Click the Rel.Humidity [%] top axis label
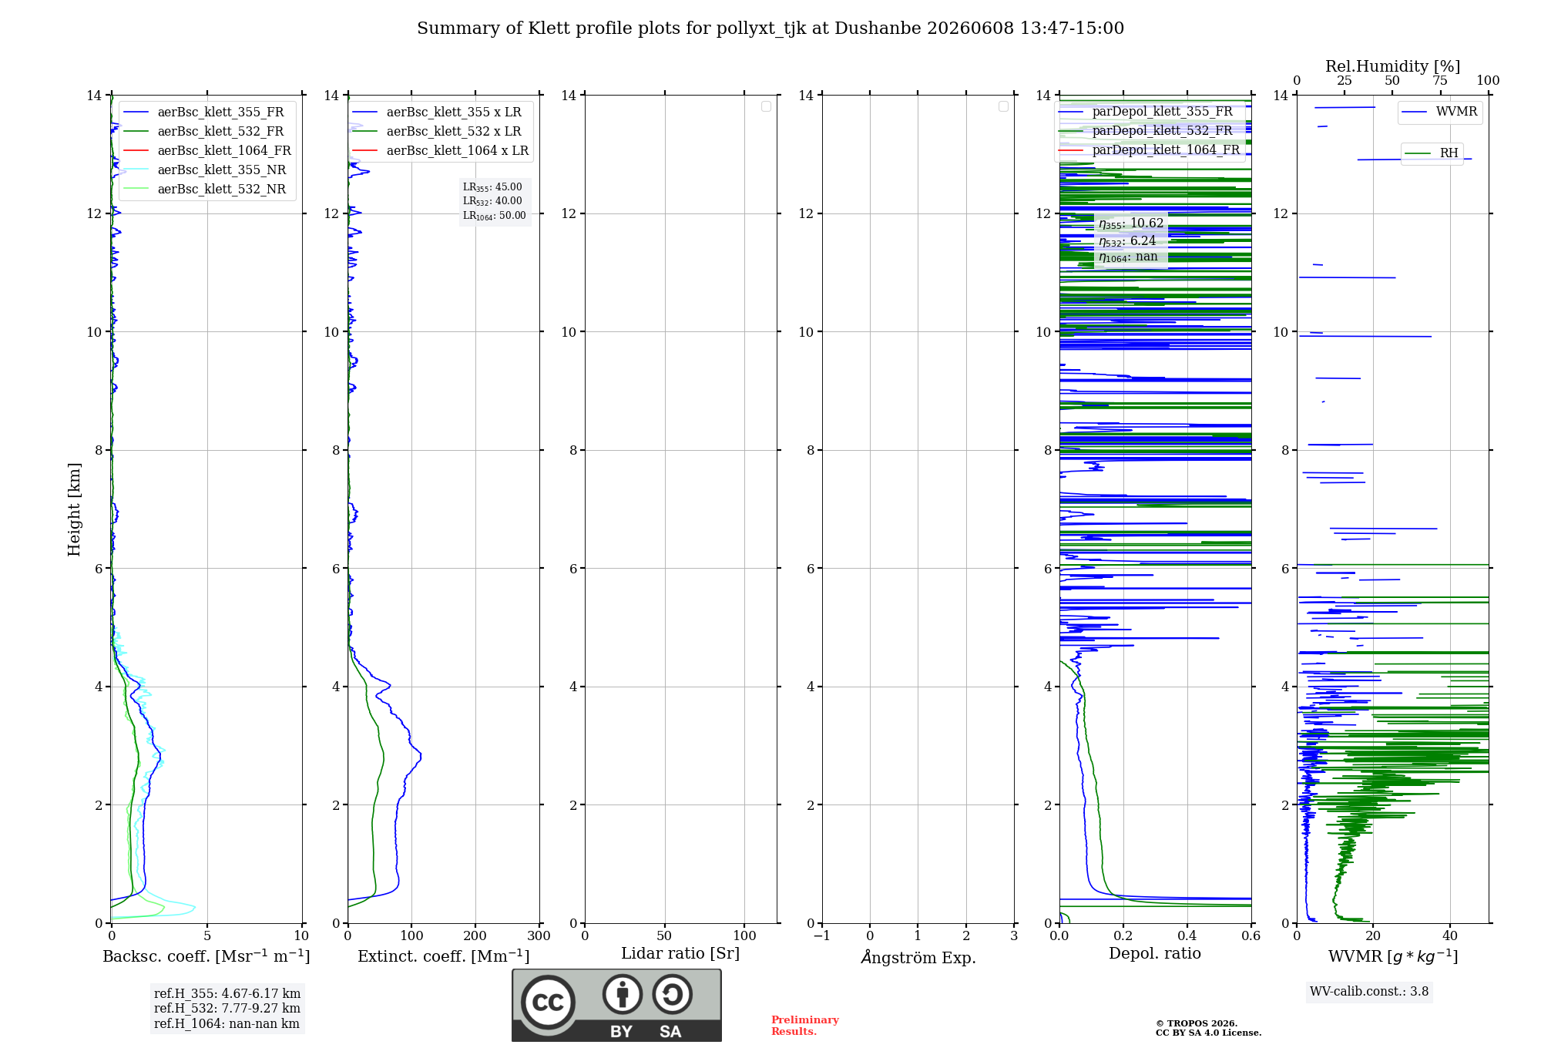Screen dimensions: 1541x1048 (x=1393, y=66)
